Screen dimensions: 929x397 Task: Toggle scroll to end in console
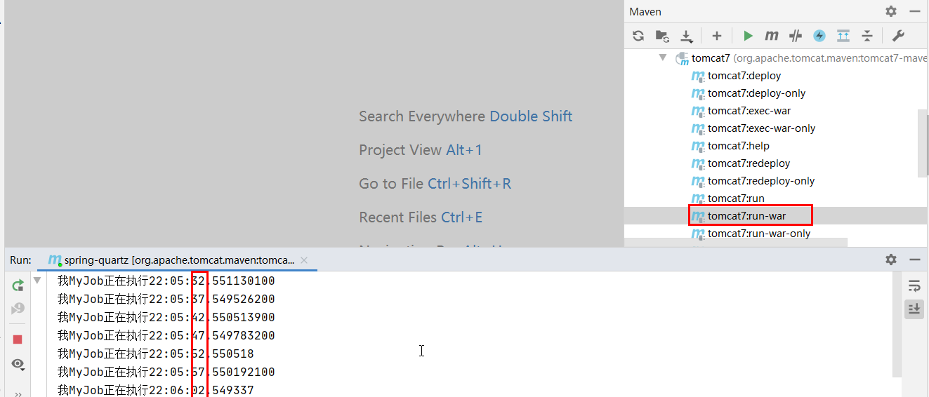pyautogui.click(x=914, y=309)
